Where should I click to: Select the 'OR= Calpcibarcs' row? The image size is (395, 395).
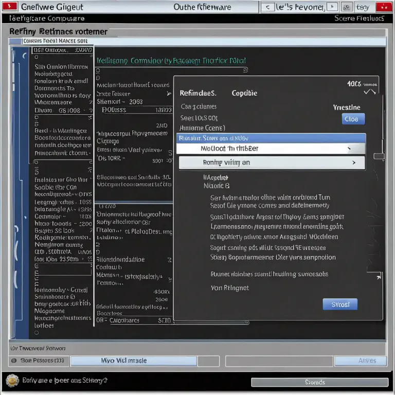[x=133, y=320]
